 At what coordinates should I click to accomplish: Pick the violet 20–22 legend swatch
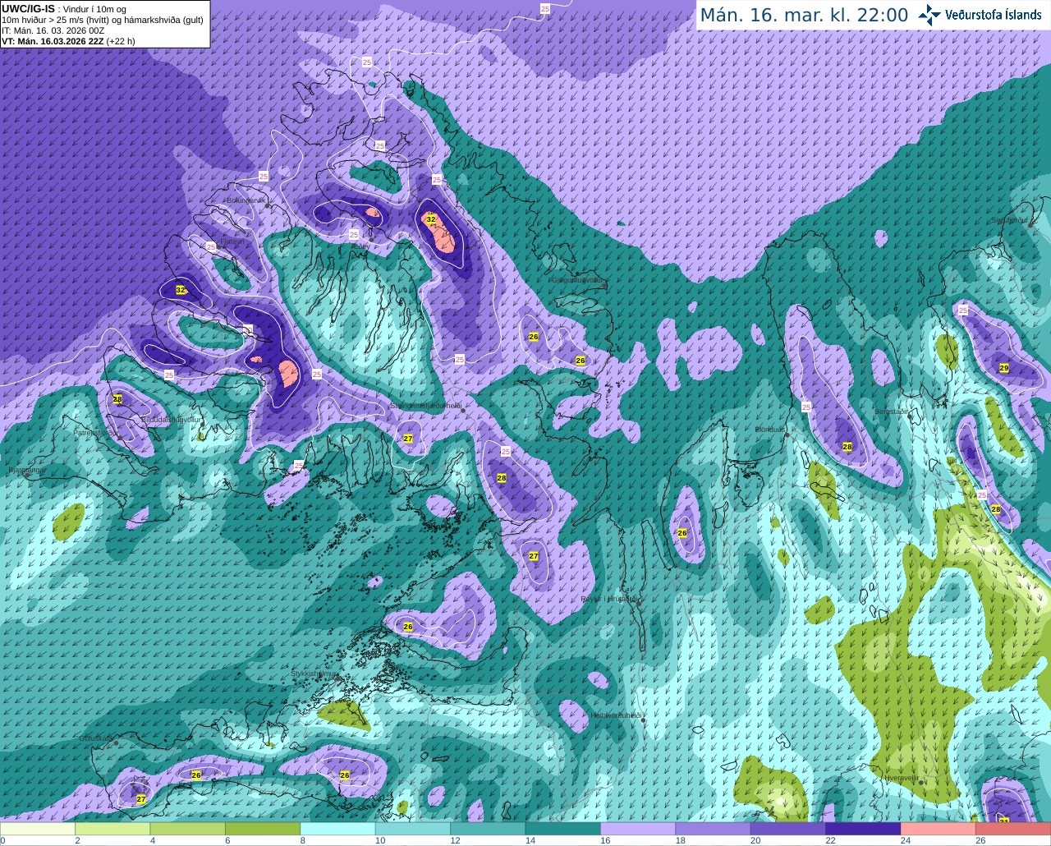point(788,829)
